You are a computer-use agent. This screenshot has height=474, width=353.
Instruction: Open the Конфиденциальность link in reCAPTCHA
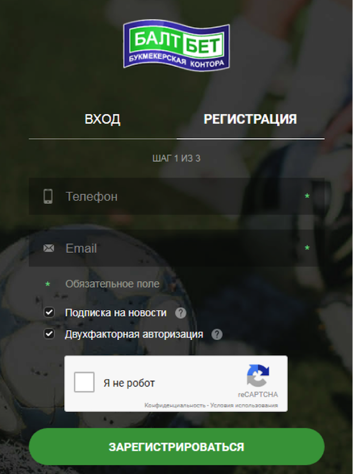click(175, 406)
